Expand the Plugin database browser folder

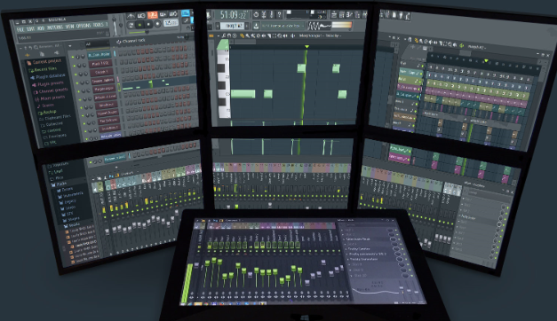pyautogui.click(x=52, y=76)
